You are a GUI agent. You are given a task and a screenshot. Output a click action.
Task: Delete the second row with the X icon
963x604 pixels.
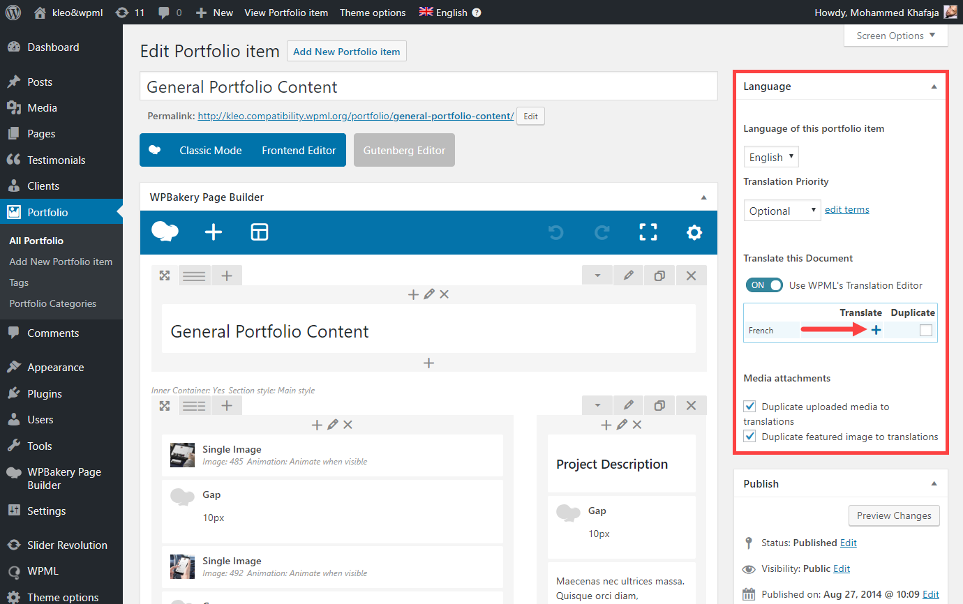click(691, 405)
